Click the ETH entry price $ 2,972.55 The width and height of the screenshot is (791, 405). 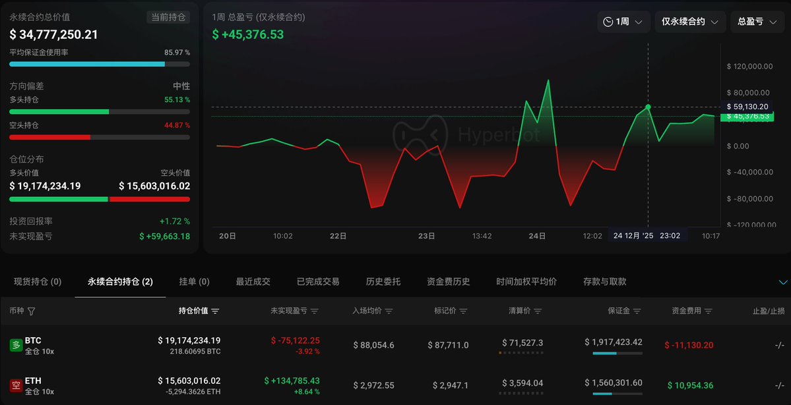pos(374,386)
